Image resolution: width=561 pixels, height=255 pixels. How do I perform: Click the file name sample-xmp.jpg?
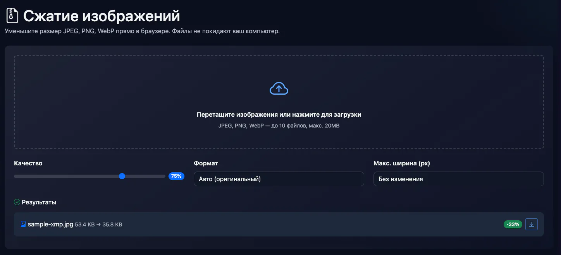tap(51, 224)
